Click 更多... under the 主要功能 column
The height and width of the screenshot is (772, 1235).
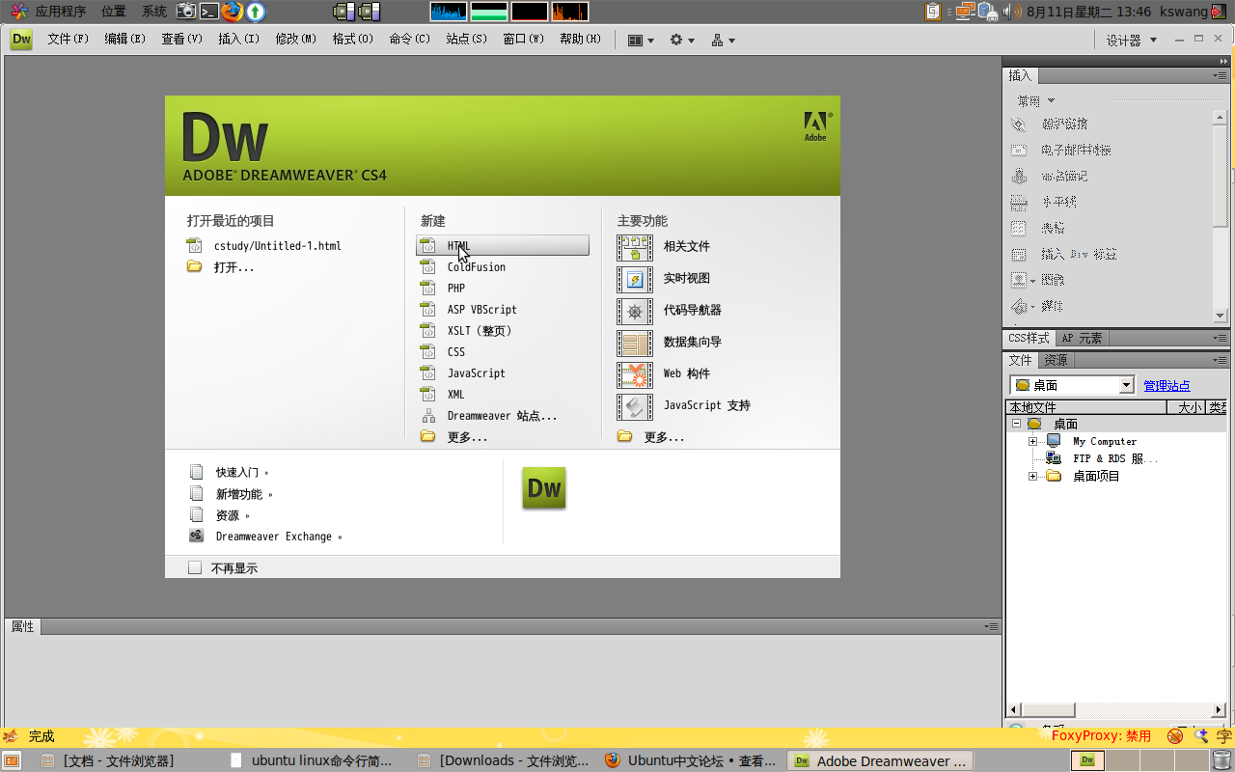tap(664, 437)
